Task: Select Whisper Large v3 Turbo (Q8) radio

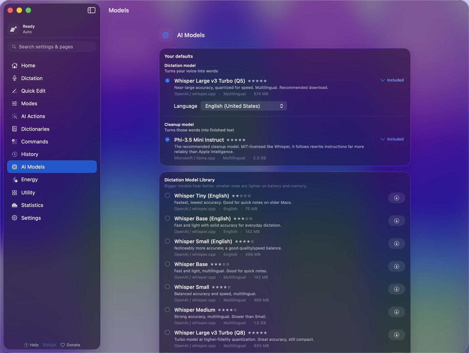Action: pyautogui.click(x=167, y=332)
